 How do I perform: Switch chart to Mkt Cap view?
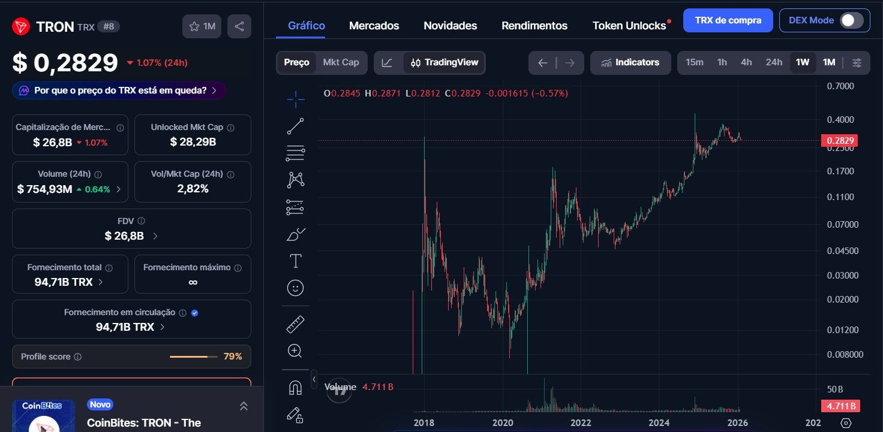[341, 62]
